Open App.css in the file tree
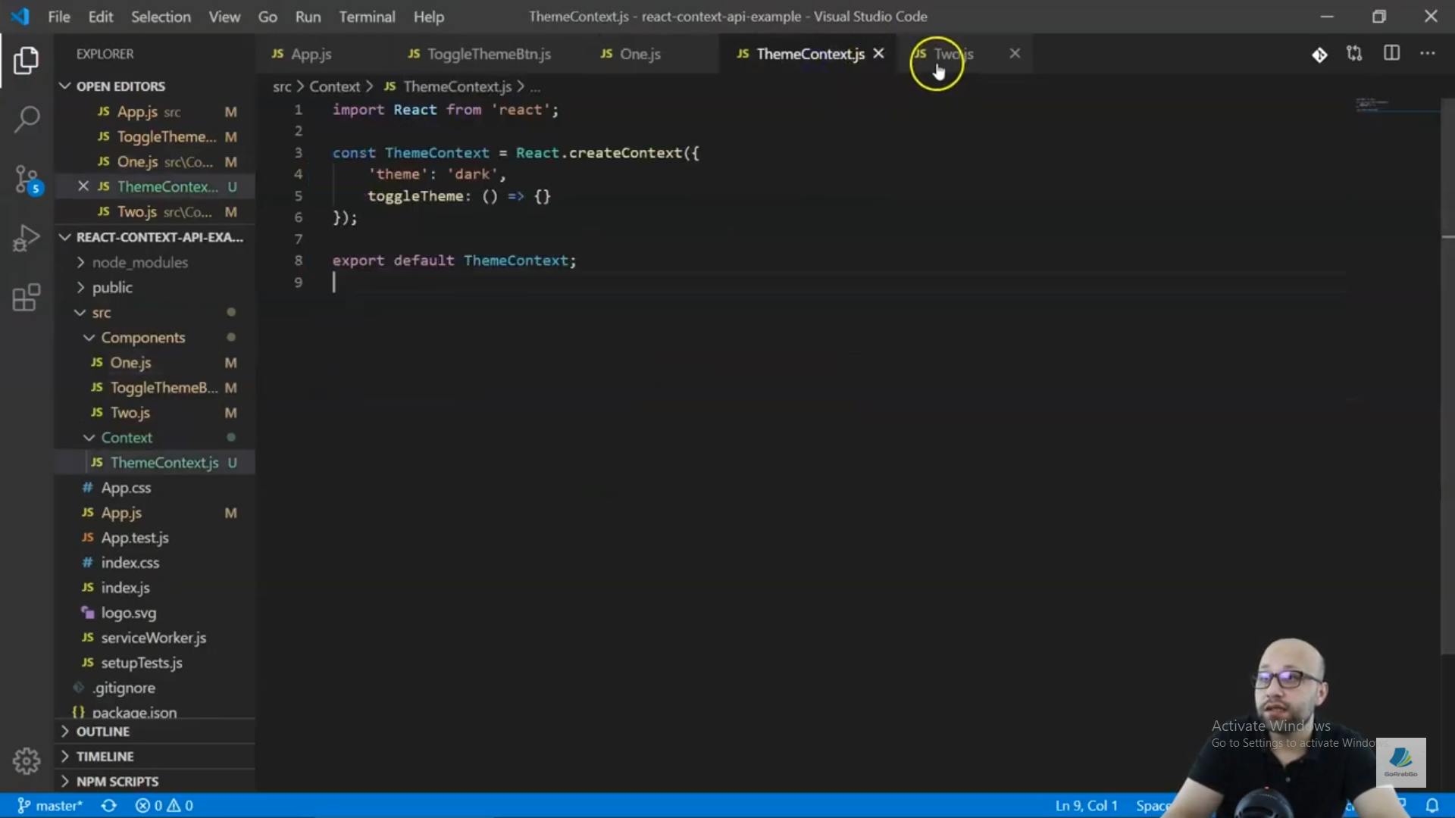Viewport: 1455px width, 818px height. tap(126, 487)
